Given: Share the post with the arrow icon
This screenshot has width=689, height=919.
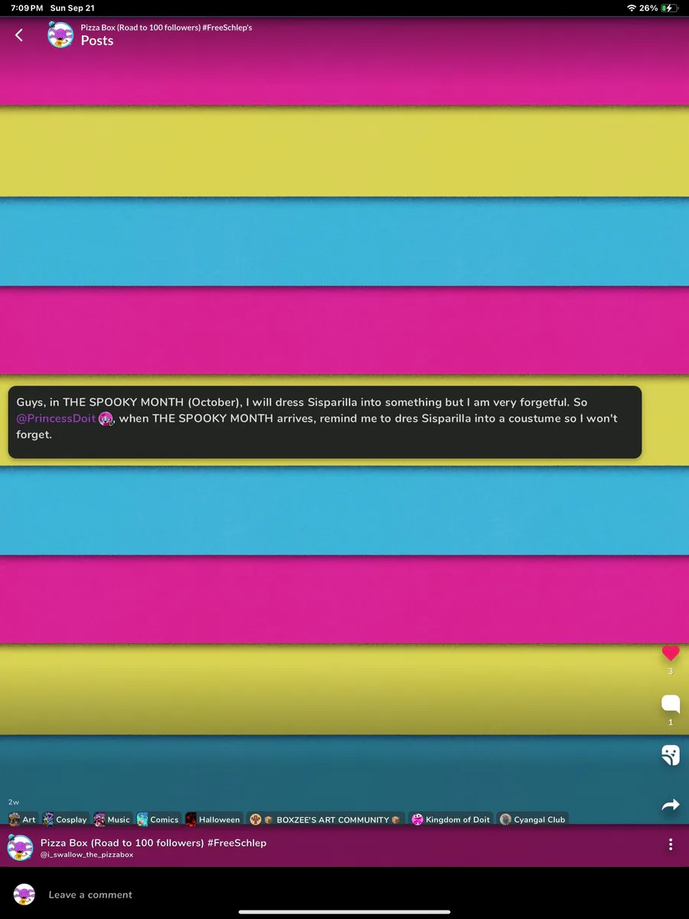Looking at the screenshot, I should point(671,805).
